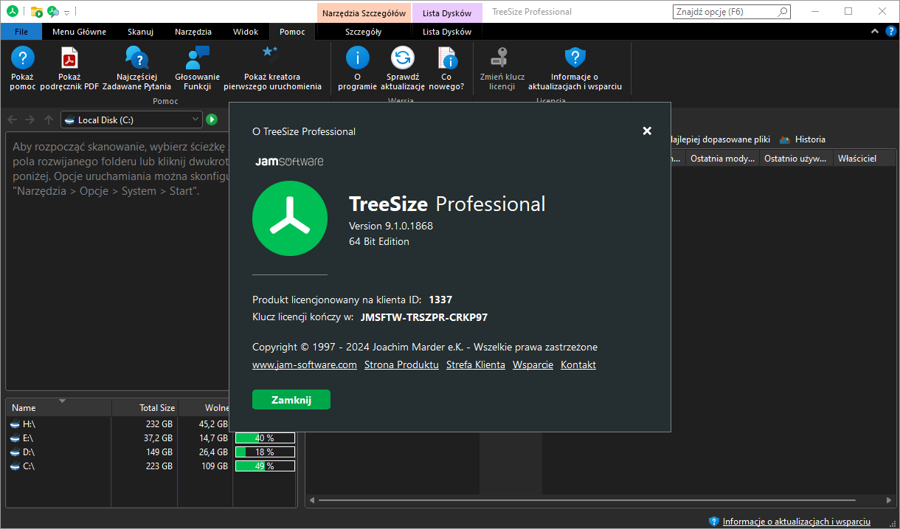Click the Ostatnio używ... column header

click(797, 159)
